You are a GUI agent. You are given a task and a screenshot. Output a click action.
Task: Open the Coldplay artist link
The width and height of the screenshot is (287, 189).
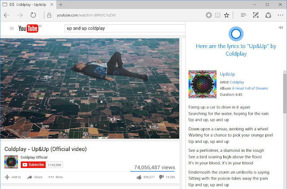pyautogui.click(x=237, y=82)
